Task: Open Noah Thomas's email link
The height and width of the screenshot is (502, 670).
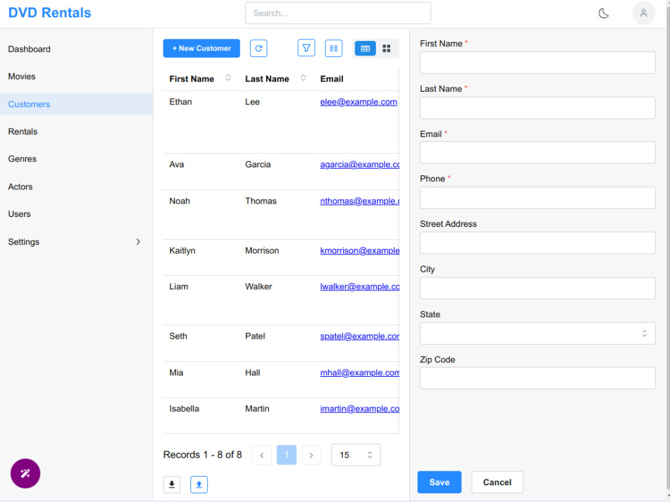Action: (x=360, y=201)
